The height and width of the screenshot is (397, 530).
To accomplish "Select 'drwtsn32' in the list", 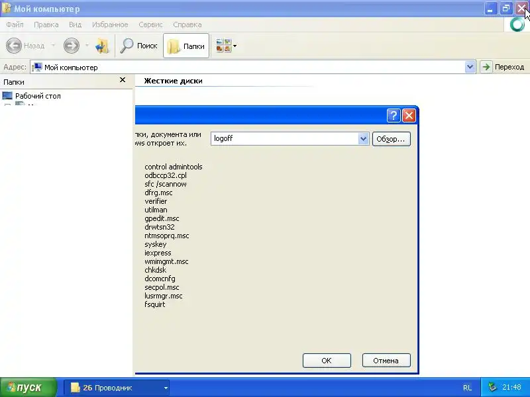I will (x=159, y=227).
